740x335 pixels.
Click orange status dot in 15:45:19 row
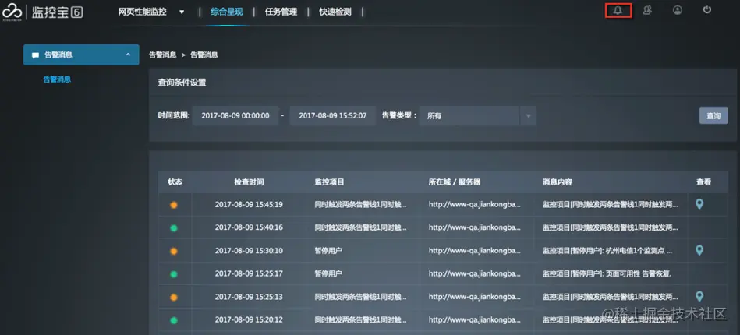pos(174,205)
